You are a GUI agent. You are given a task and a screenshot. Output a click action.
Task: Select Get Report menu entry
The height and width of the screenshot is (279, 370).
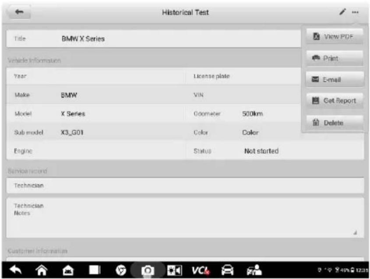335,101
